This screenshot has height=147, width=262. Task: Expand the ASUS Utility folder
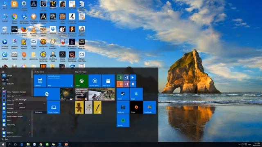(16, 125)
